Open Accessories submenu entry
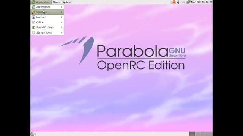The width and height of the screenshot is (243, 136). pyautogui.click(x=47, y=7)
